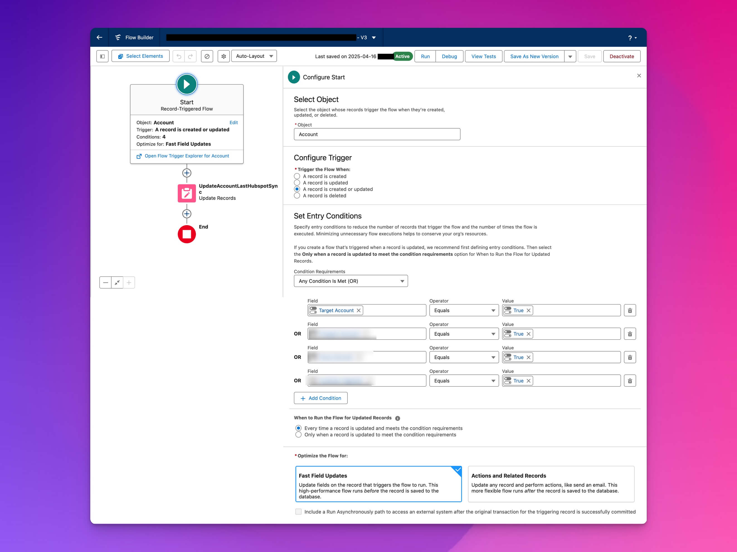Select 'A record is created' radio
This screenshot has width=737, height=552.
(297, 176)
